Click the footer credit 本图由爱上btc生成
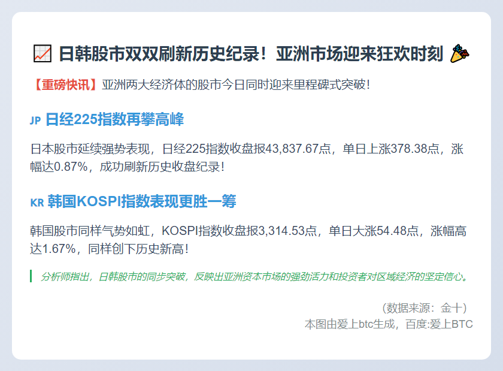This screenshot has width=503, height=371. (350, 324)
